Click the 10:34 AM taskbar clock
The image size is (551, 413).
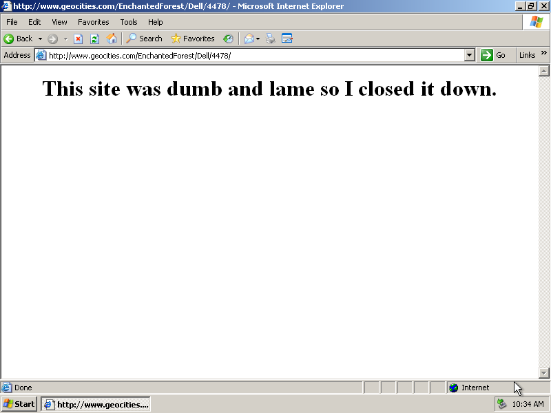pos(528,404)
